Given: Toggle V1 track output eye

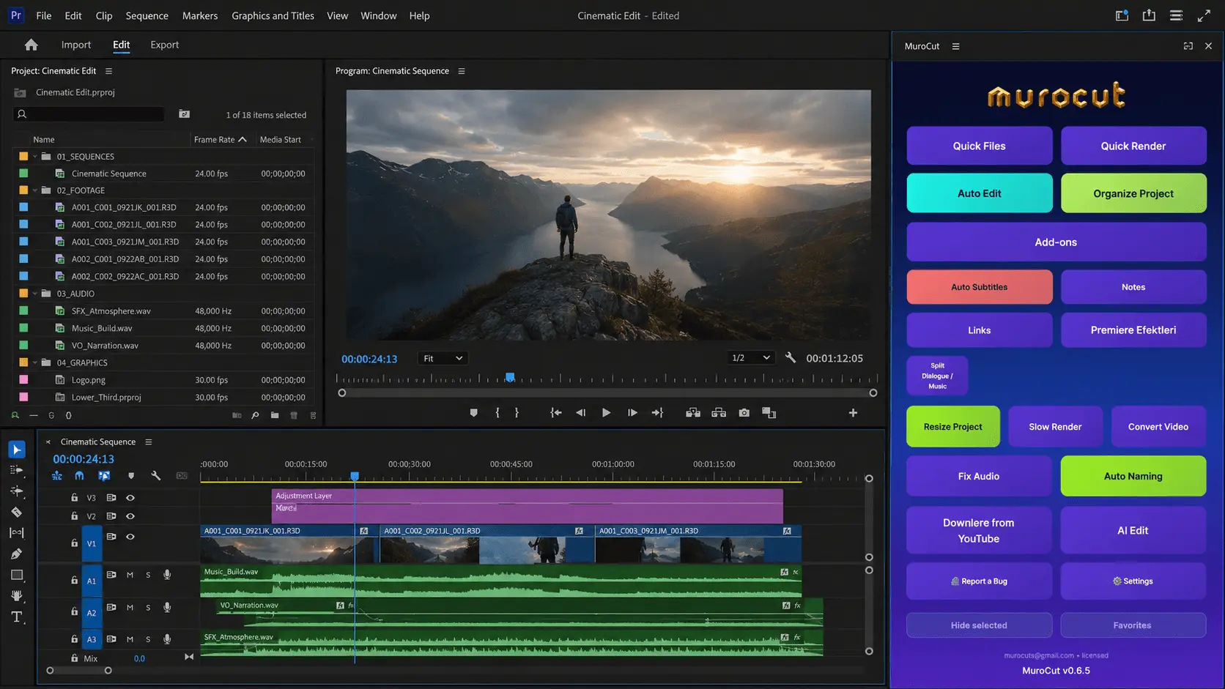Looking at the screenshot, I should (x=130, y=537).
